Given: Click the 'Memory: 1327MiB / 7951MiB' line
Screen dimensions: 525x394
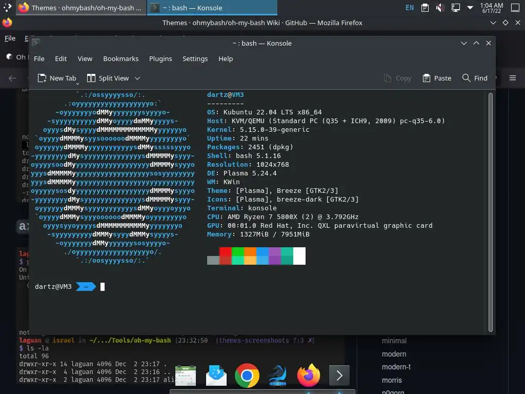Looking at the screenshot, I should coord(258,234).
